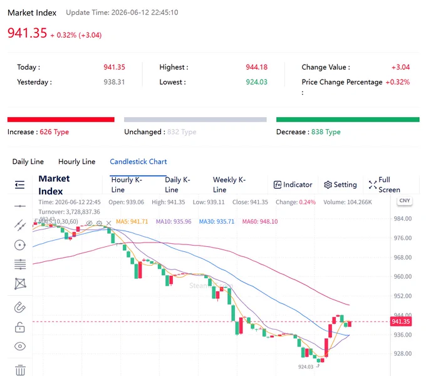Toggle the drawing lock icon
Viewport: 426px width, 376px height.
coord(20,327)
